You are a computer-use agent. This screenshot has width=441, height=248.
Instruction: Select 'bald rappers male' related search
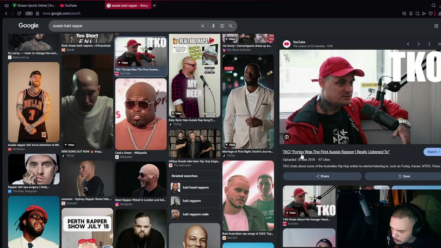[195, 214]
